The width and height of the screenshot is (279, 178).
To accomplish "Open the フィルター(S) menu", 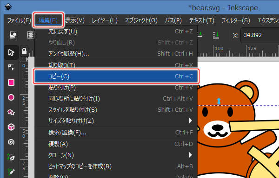I will coord(236,20).
